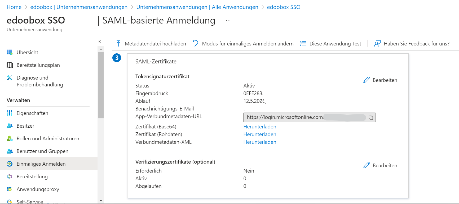The height and width of the screenshot is (204, 459).
Task: Open the ellipsis menu beside page title
Action: click(x=228, y=20)
